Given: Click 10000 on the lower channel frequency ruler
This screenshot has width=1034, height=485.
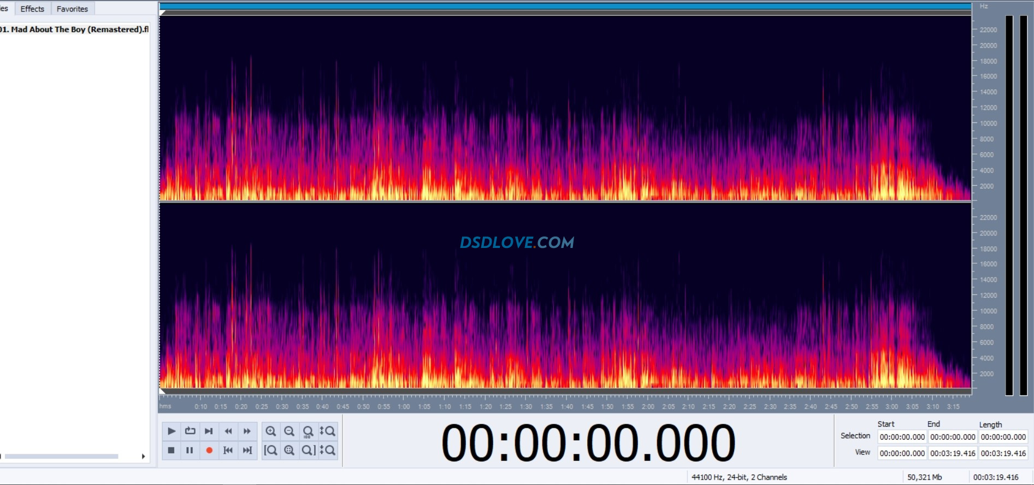Looking at the screenshot, I should [x=988, y=311].
